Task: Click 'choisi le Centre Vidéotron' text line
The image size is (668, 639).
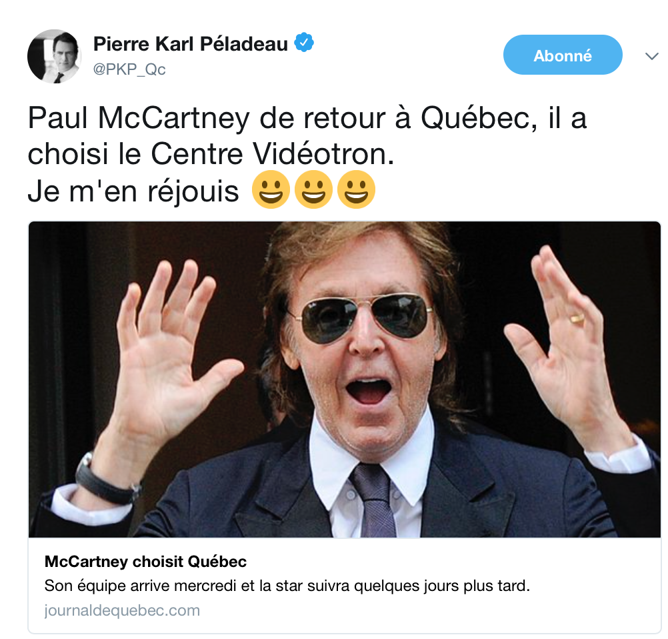Action: point(211,154)
